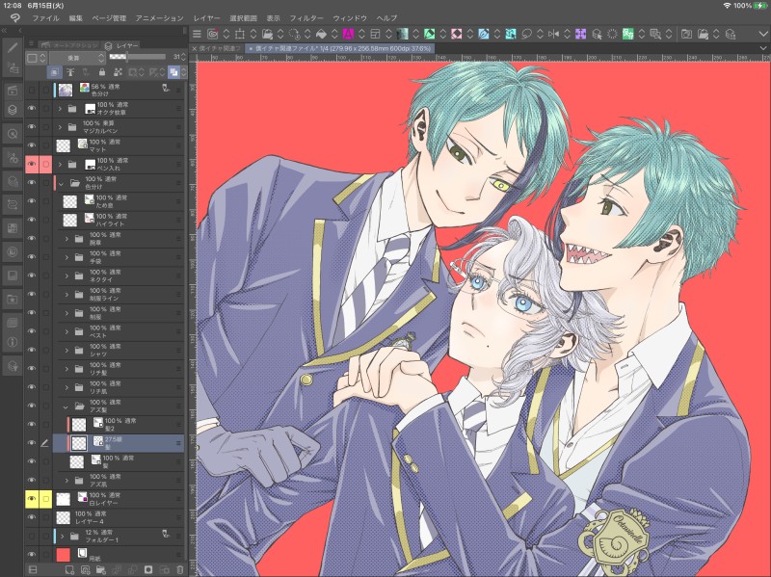Toggle reference layer lighthouse icon
The image size is (771, 577).
(69, 72)
